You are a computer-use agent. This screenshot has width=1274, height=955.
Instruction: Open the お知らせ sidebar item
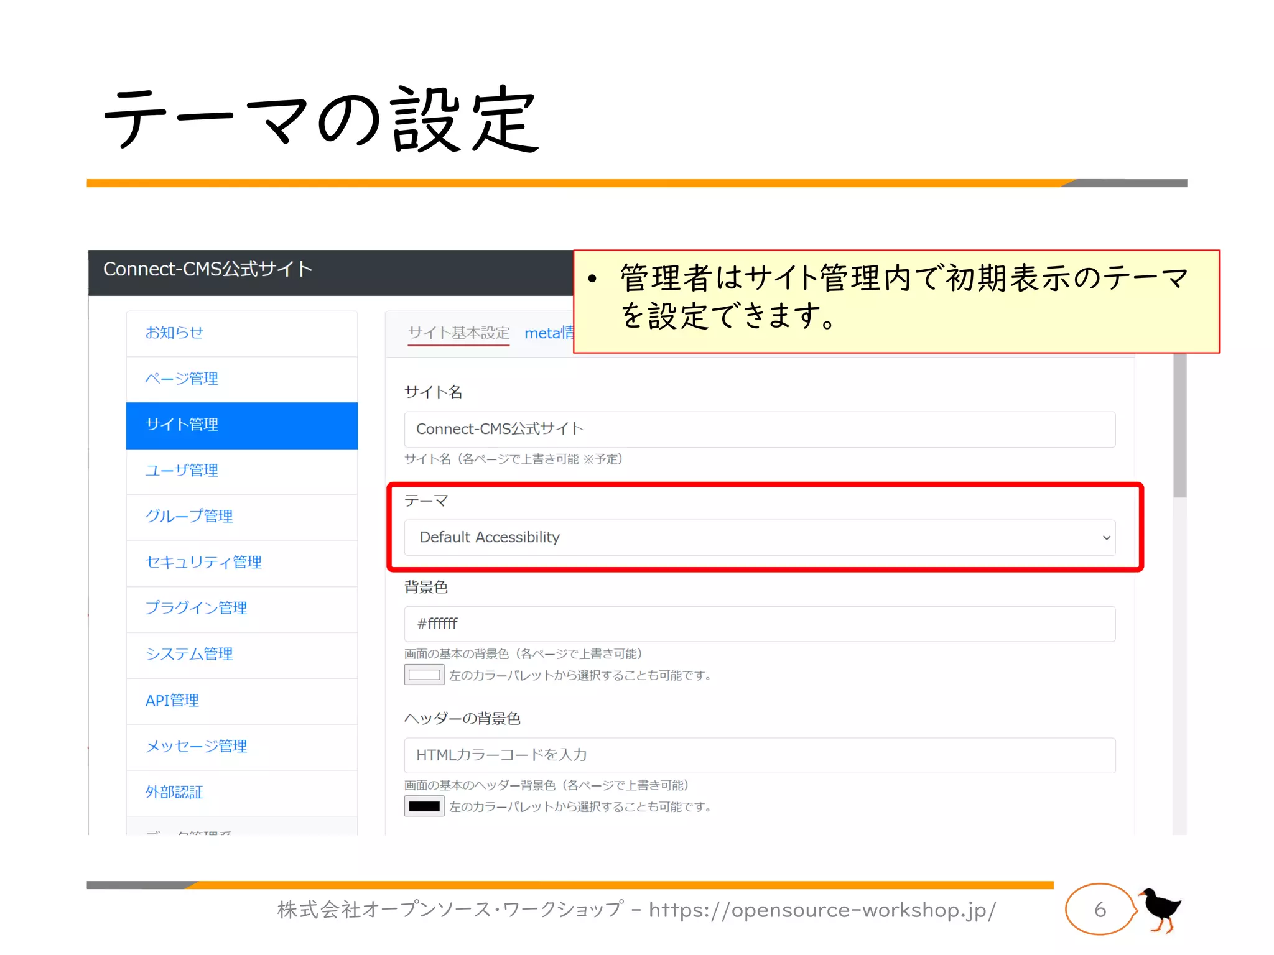coord(241,333)
